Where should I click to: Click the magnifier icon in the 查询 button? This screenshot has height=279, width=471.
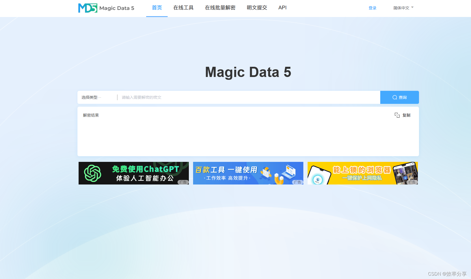[395, 97]
